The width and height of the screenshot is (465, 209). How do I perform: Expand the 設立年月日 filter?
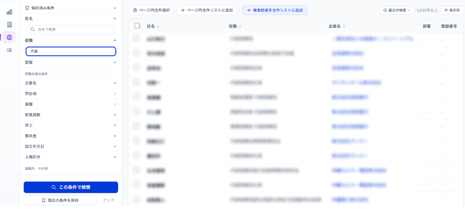click(71, 146)
